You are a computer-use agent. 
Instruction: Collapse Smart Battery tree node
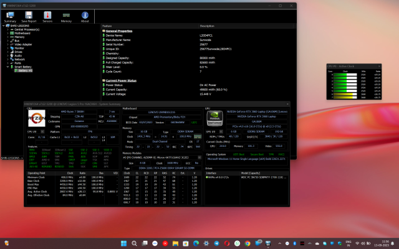[7, 67]
